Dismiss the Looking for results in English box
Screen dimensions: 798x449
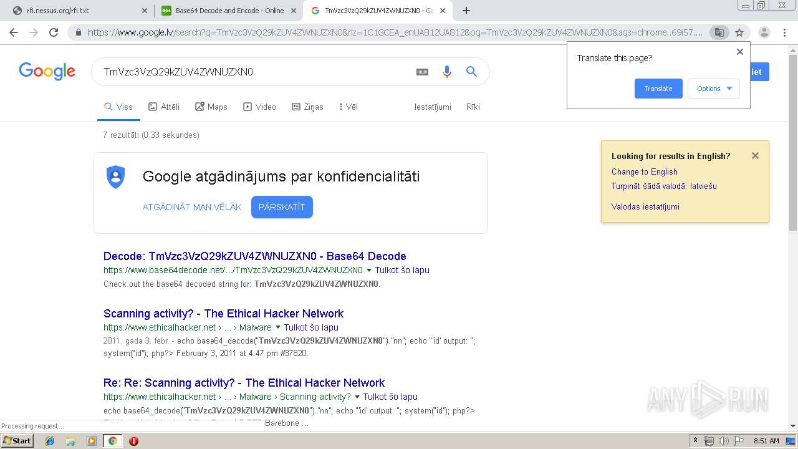point(755,156)
